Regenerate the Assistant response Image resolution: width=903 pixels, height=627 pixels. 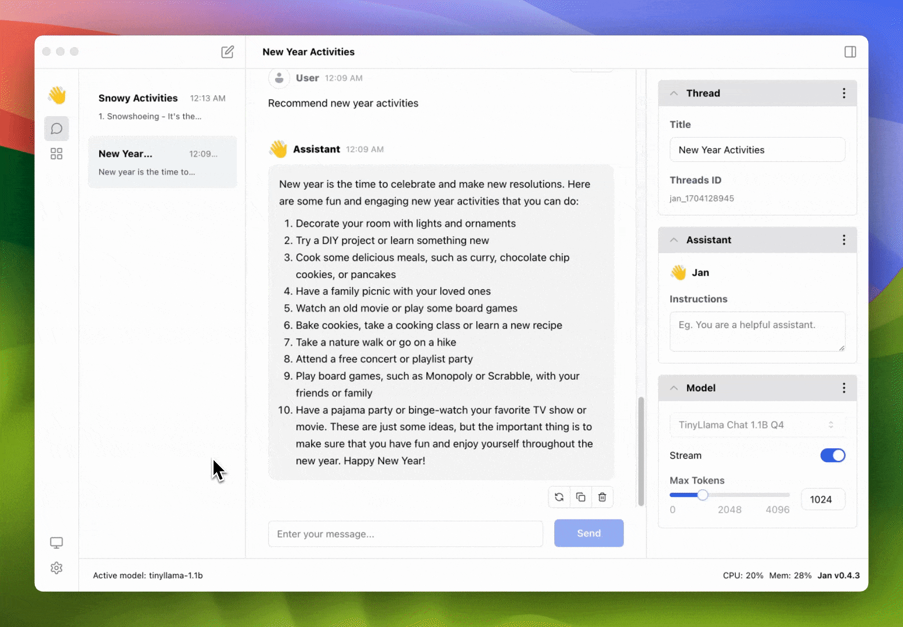(559, 497)
